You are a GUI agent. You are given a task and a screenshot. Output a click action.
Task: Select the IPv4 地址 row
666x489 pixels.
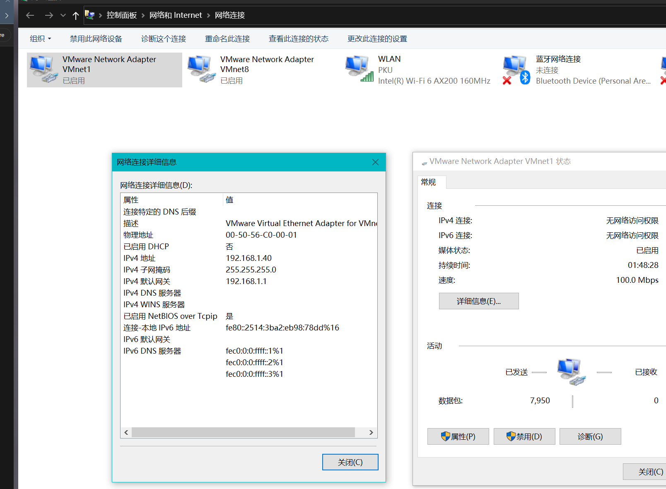click(249, 258)
